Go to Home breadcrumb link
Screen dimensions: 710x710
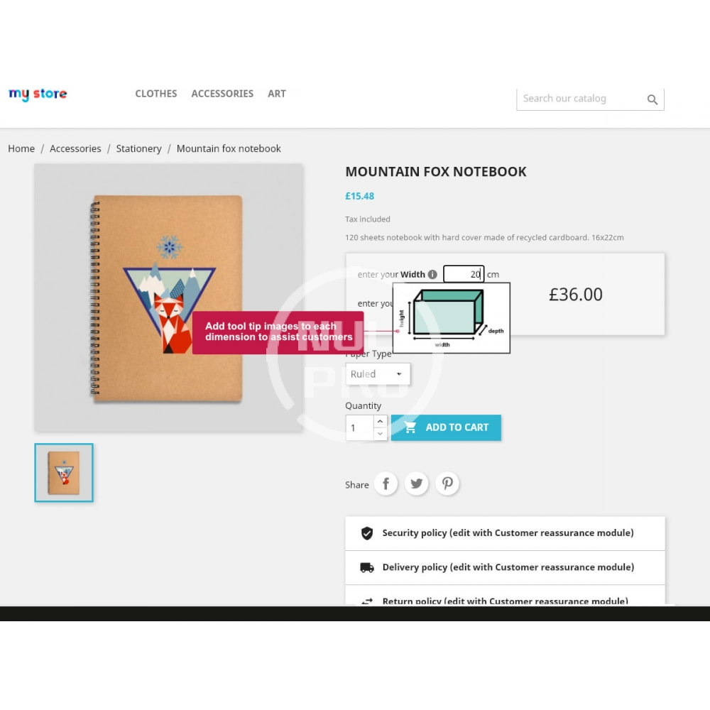click(21, 148)
